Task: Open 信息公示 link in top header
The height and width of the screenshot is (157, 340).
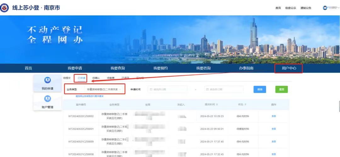Action: click(x=290, y=8)
